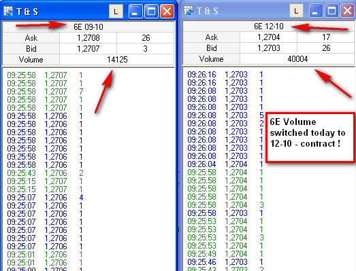Select the 09:25:07 1,2706 trade size 4

[x=45, y=198]
